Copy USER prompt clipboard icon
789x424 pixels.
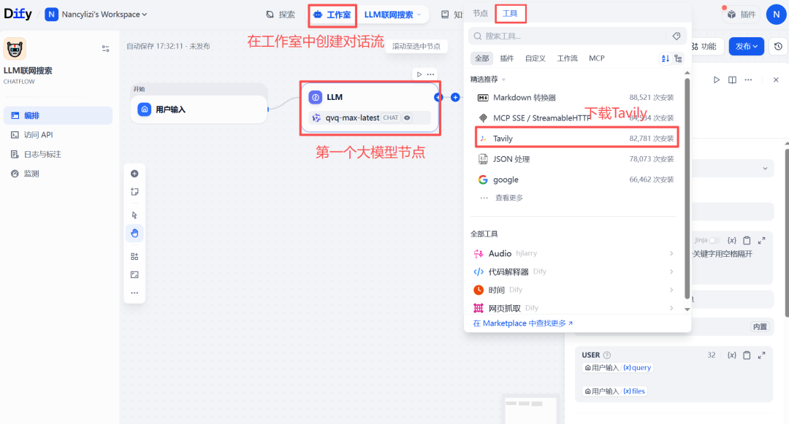747,355
